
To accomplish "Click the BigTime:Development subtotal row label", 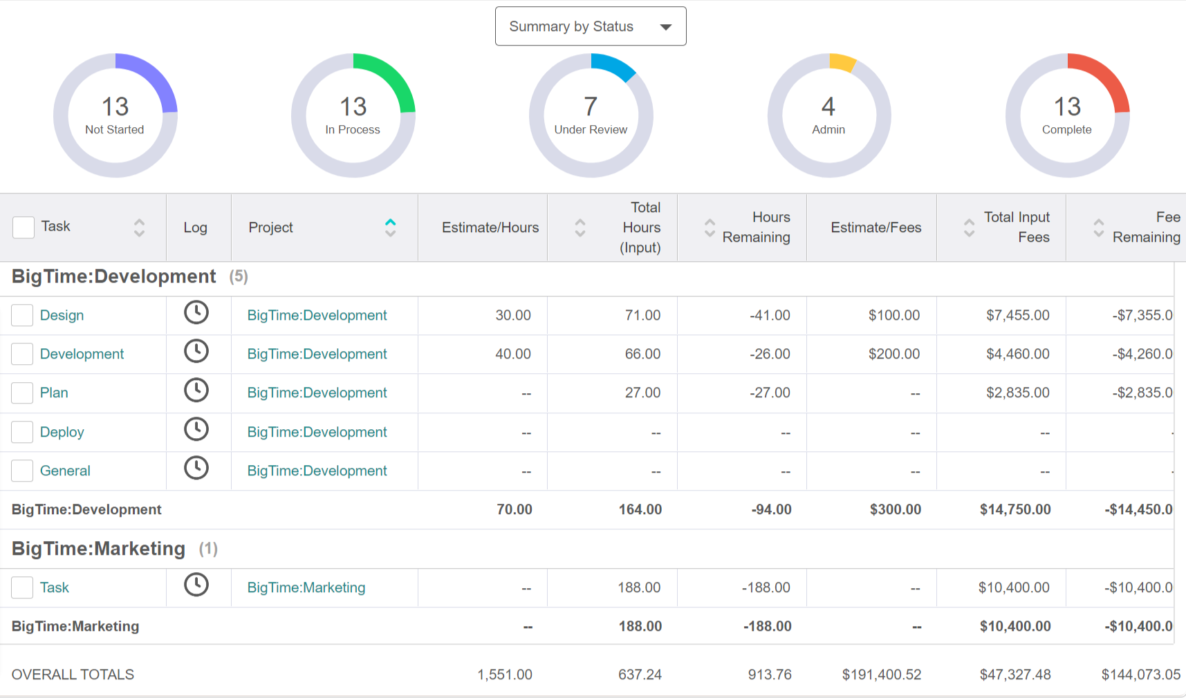I will click(x=86, y=509).
